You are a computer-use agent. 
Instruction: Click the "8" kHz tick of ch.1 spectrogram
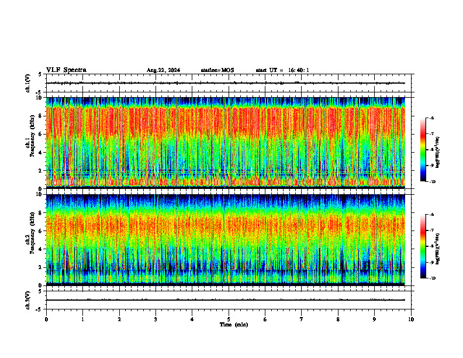click(x=40, y=116)
